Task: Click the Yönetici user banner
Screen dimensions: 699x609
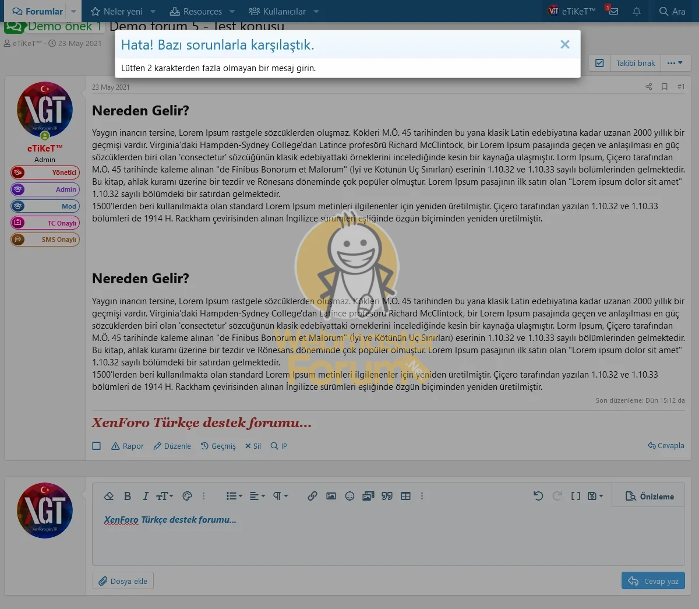Action: coord(45,173)
